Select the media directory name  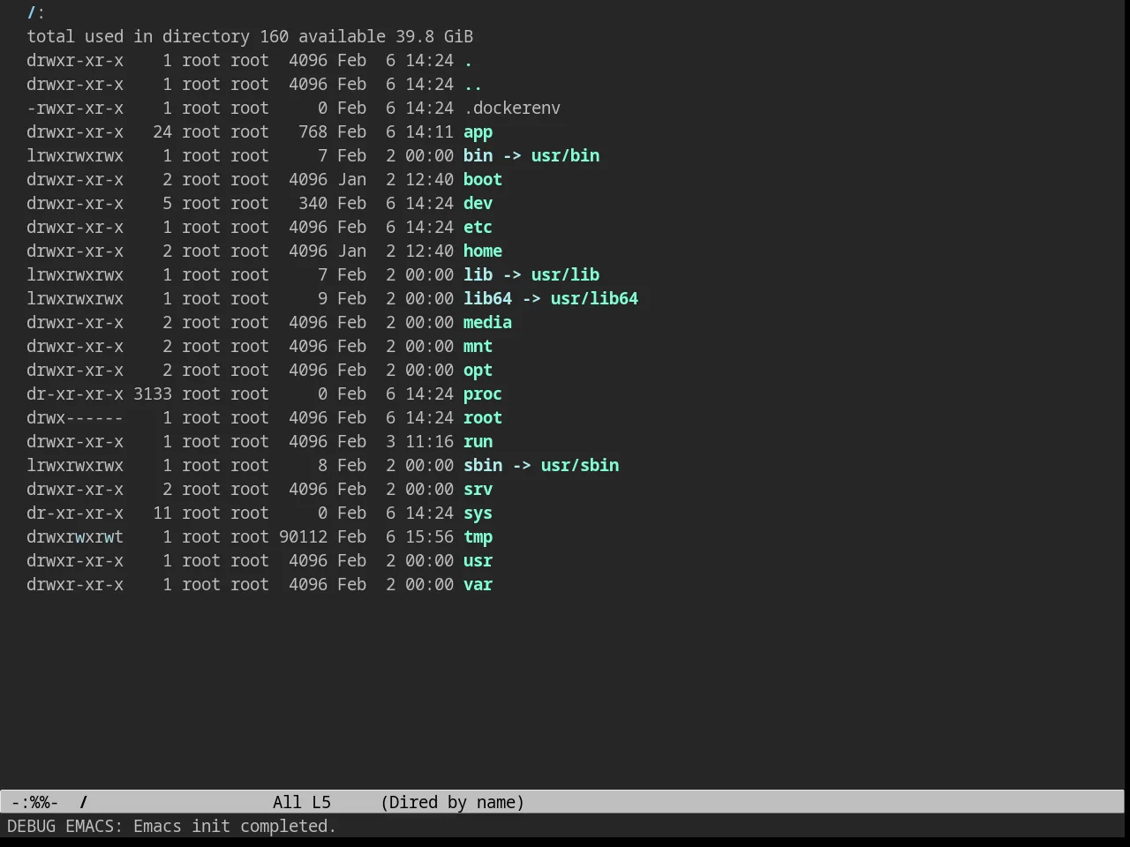pos(487,323)
